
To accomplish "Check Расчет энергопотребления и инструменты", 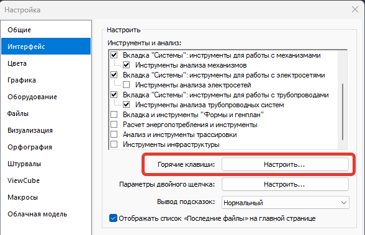I will coord(114,125).
